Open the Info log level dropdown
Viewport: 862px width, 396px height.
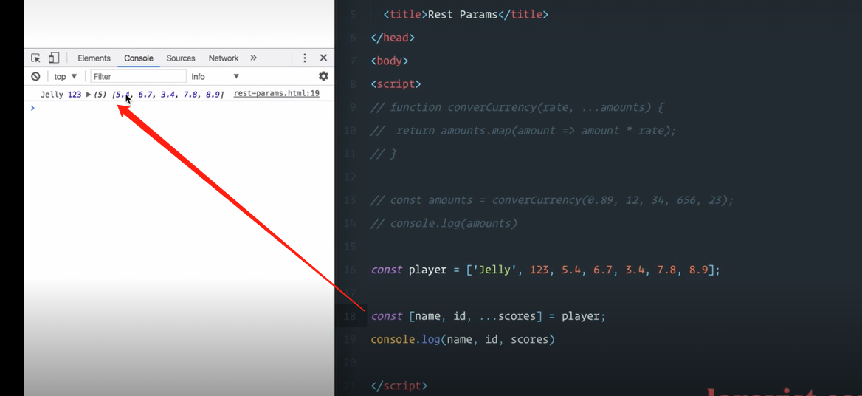point(215,76)
